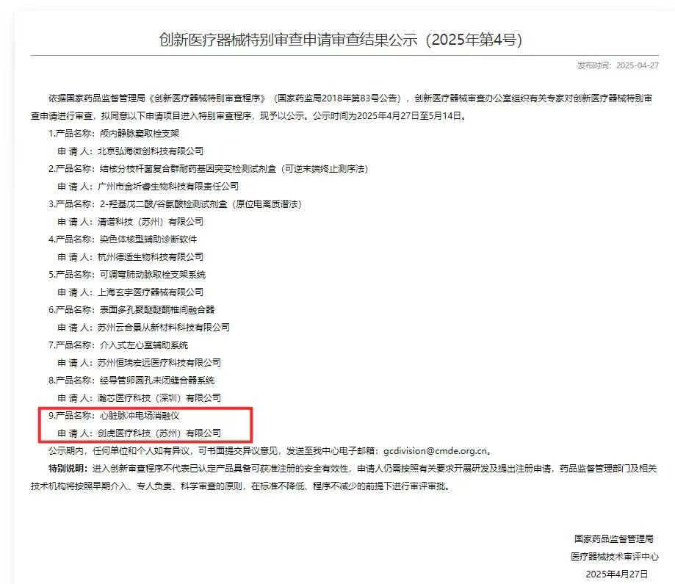
Task: Select product name 表面多孔聚醚醚酮椎间融合器
Action: point(156,310)
